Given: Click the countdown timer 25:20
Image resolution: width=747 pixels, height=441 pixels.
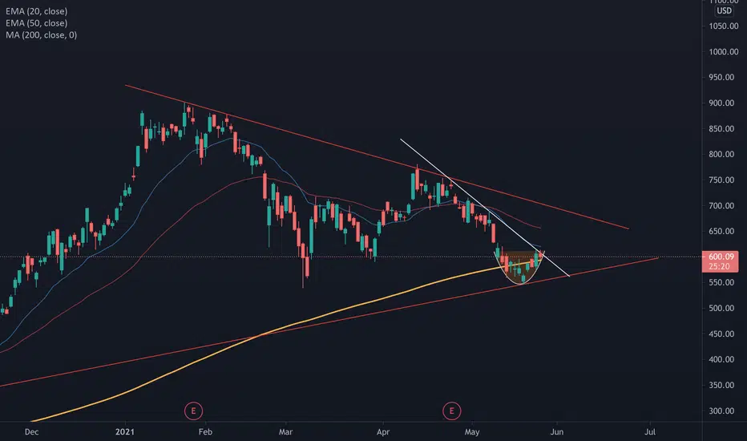Looking at the screenshot, I should pos(719,266).
